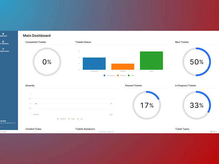219x164 pixels.
Task: Click the orange High data point in Severity
Action: click(111, 104)
